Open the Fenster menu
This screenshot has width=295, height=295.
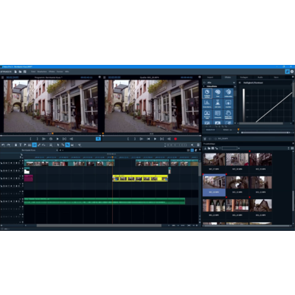point(60,72)
